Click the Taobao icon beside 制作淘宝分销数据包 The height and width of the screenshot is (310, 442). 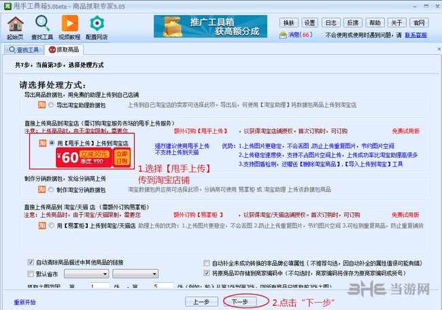click(x=41, y=190)
